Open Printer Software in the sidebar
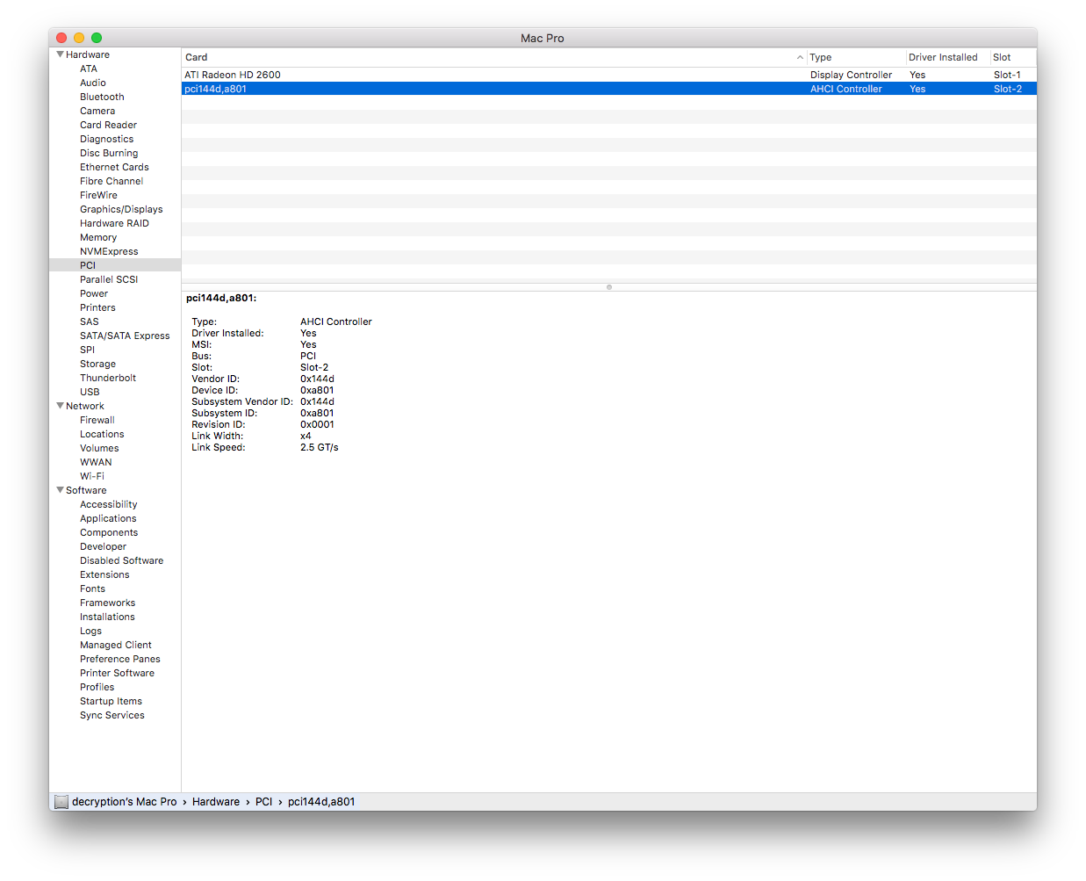Screen dimensions: 1086x881 click(117, 673)
